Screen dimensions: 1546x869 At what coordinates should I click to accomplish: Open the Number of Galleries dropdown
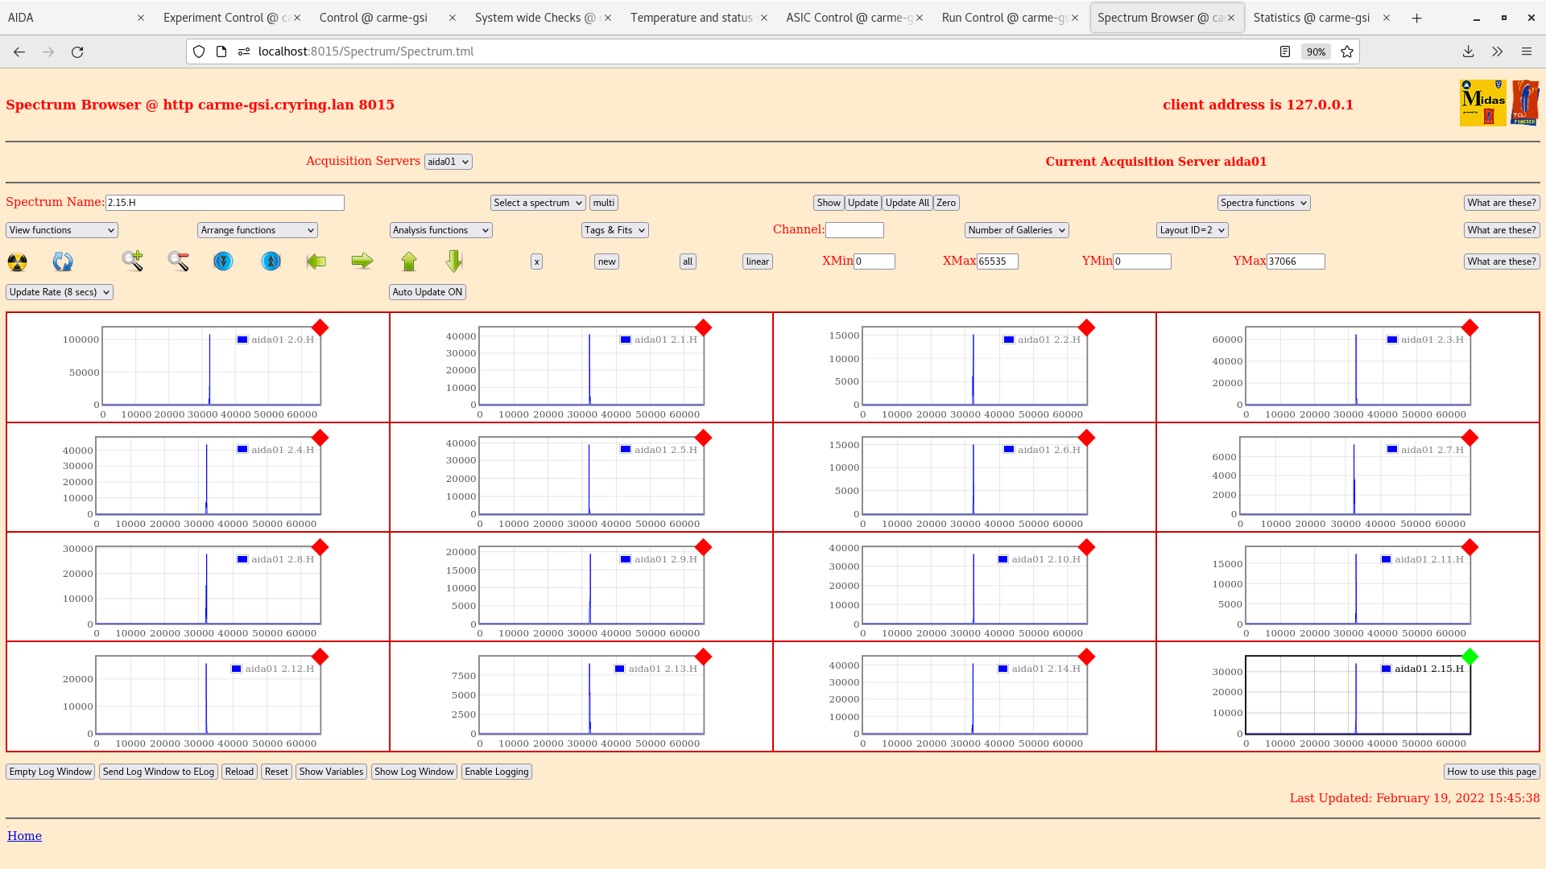[1016, 230]
